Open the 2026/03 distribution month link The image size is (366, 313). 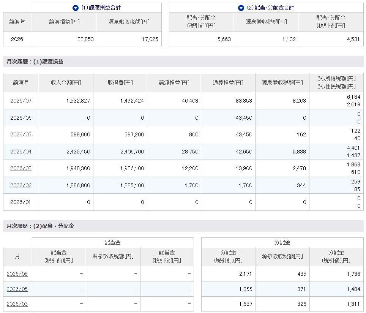[17, 304]
